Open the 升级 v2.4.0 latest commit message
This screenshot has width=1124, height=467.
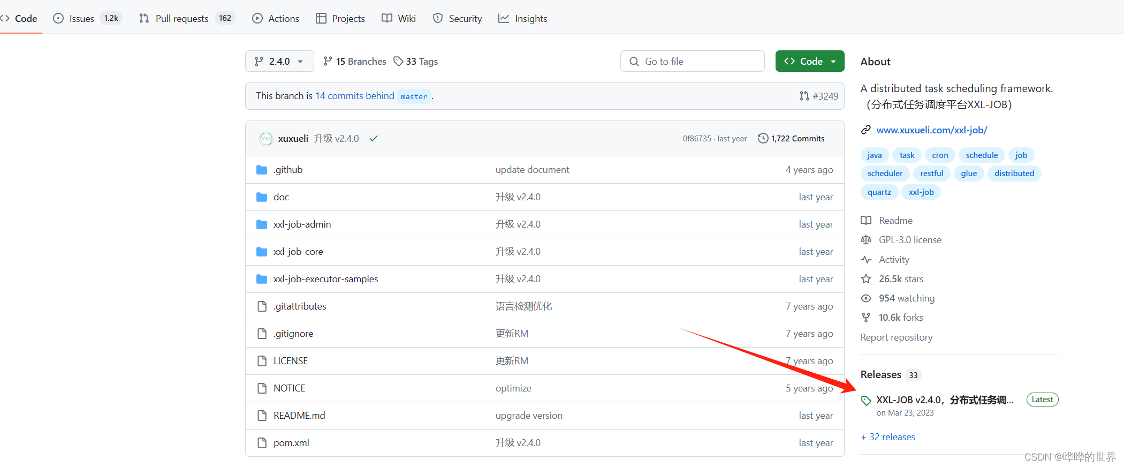pos(336,138)
